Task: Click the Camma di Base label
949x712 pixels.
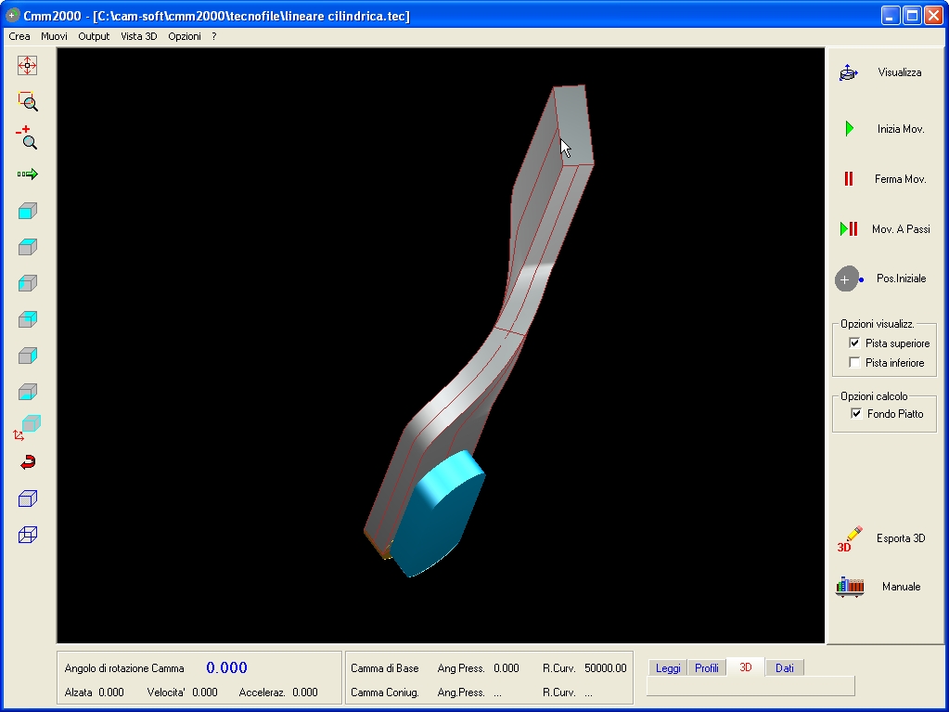Action: tap(385, 668)
